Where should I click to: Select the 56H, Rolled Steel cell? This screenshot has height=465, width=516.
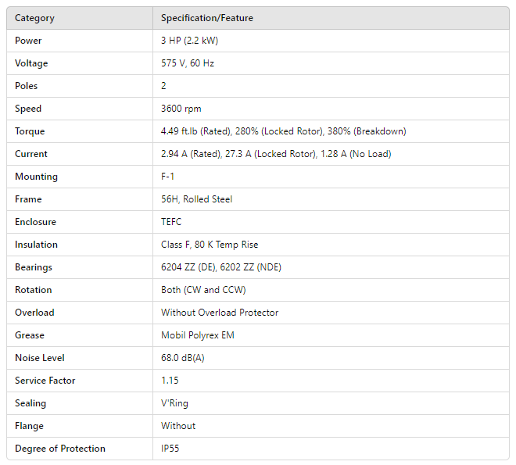pyautogui.click(x=196, y=199)
